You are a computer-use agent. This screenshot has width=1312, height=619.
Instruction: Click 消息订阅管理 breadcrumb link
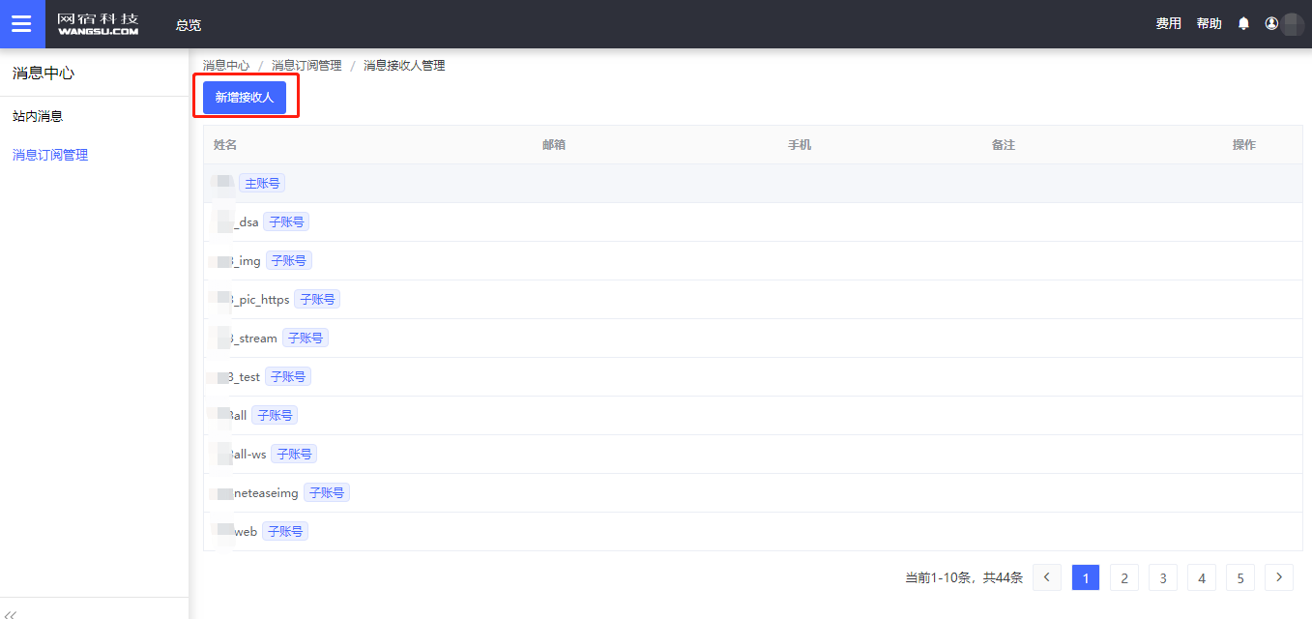pos(306,66)
